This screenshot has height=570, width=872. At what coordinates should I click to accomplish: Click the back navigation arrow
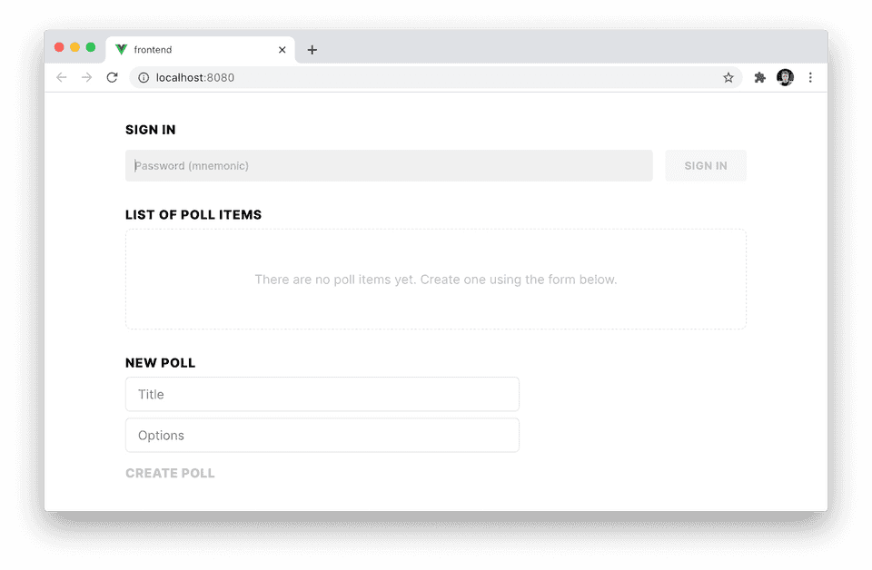coord(61,77)
